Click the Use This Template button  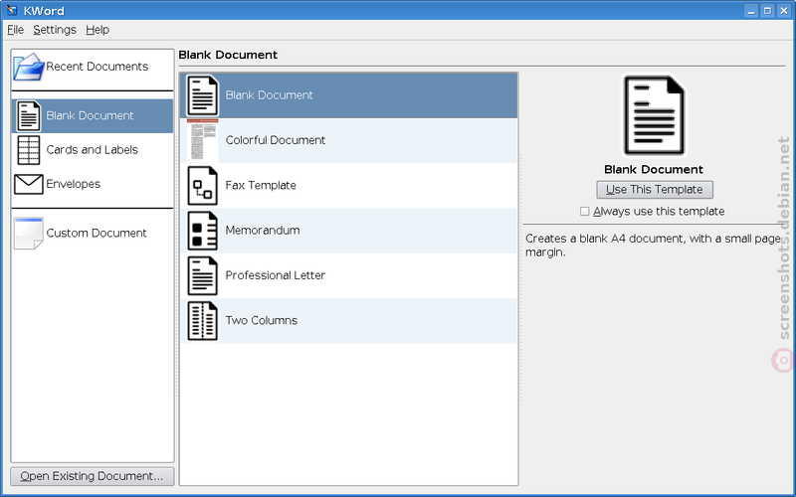pyautogui.click(x=655, y=190)
